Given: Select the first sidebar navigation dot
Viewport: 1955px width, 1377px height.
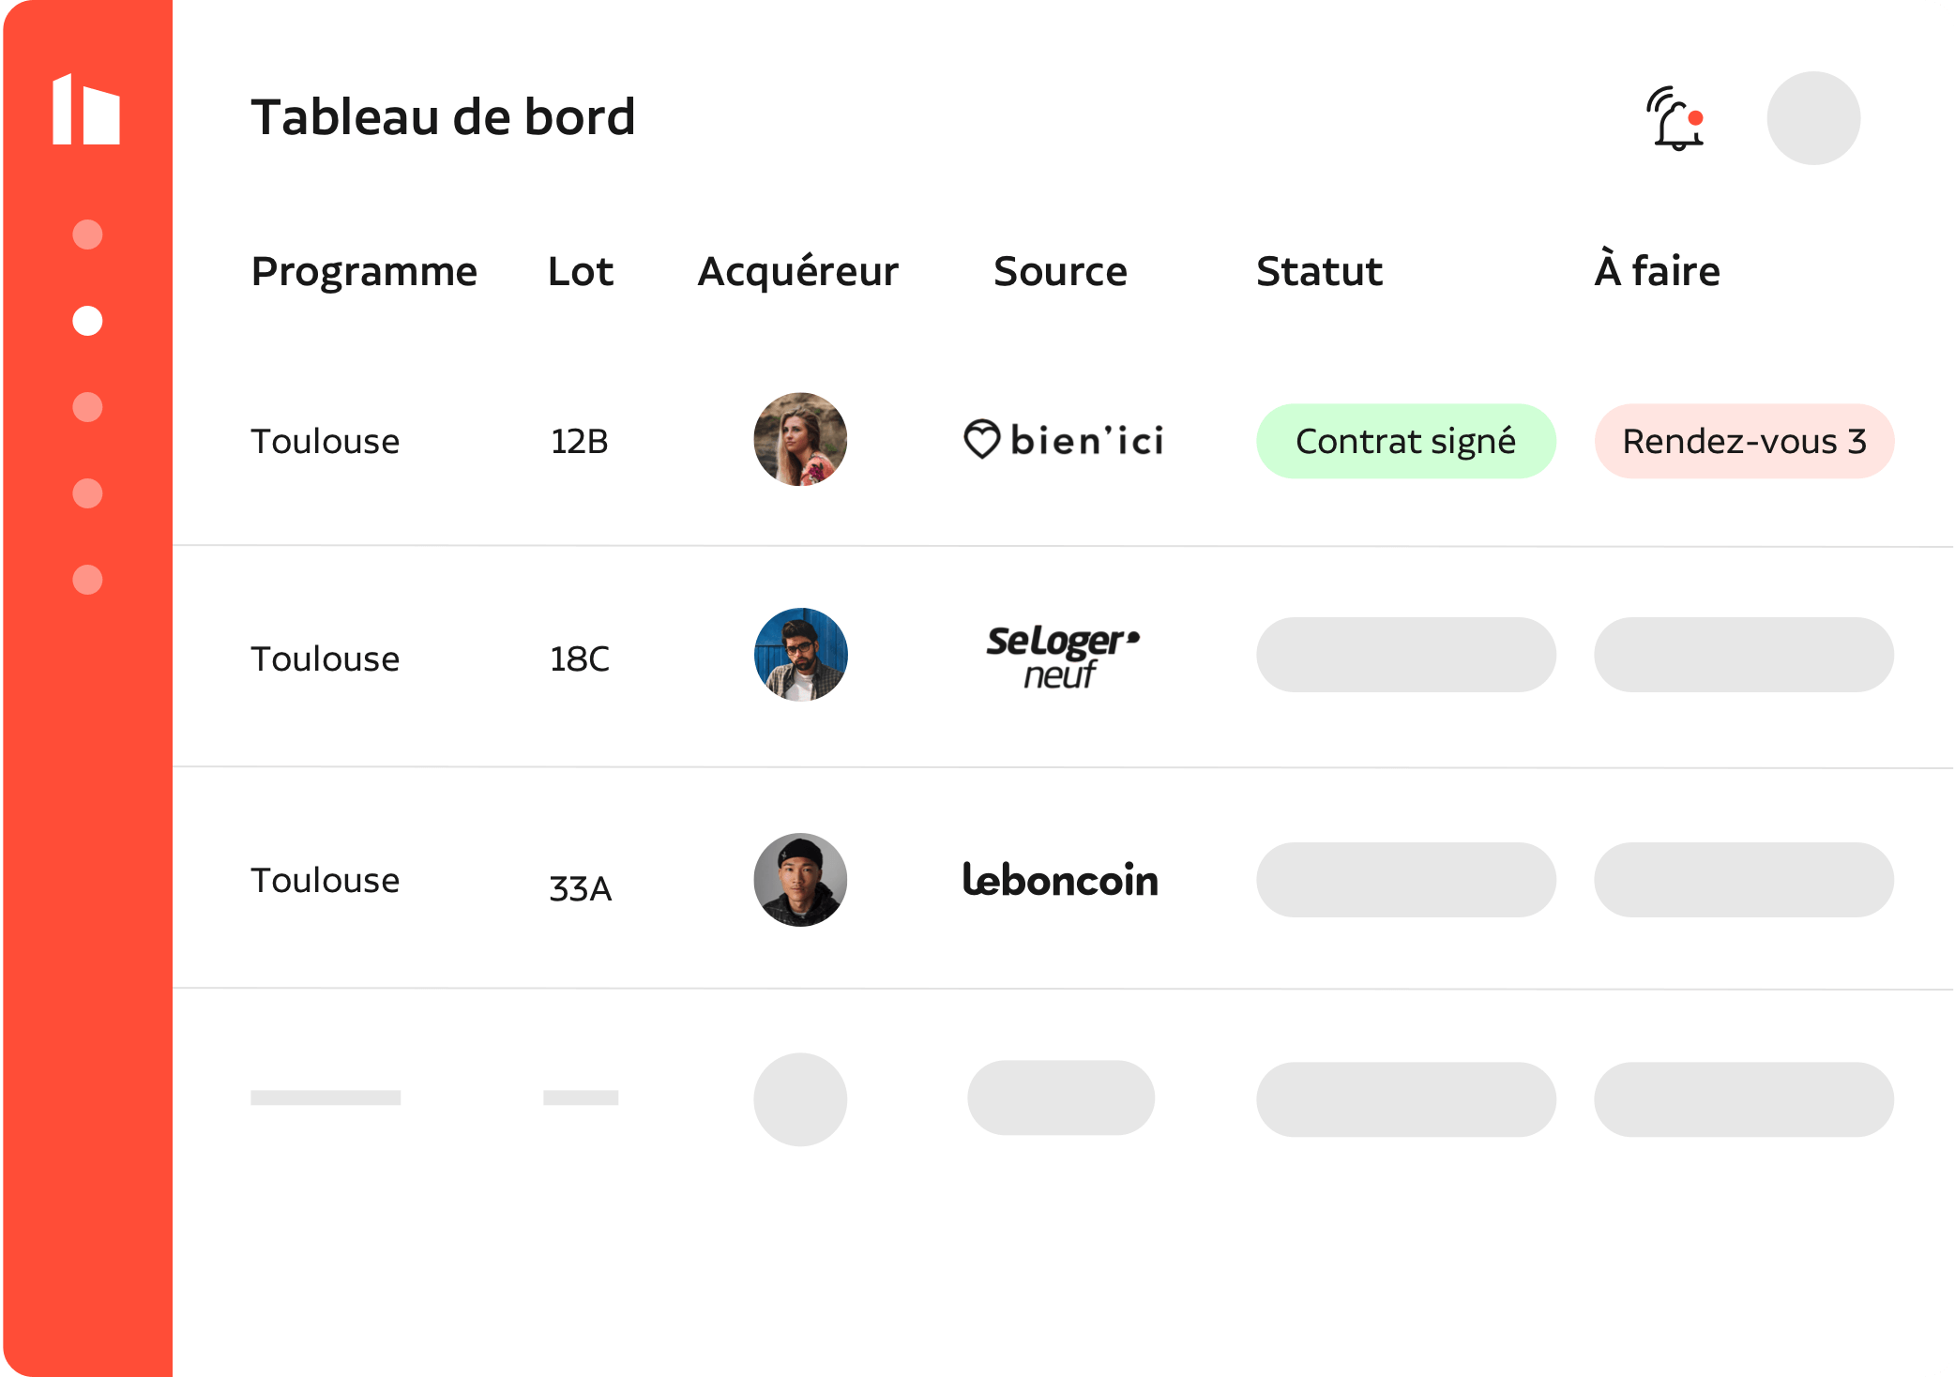Looking at the screenshot, I should pos(87,235).
